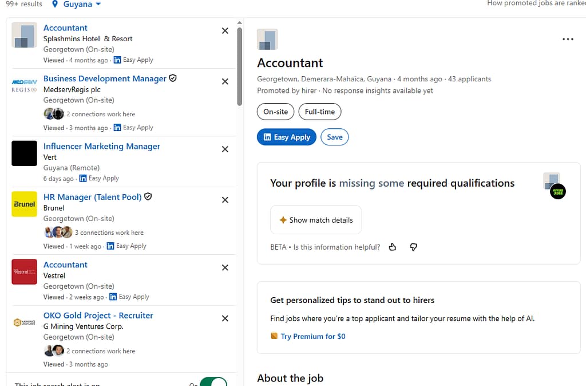Click the Easy Apply button
586x386 pixels.
pyautogui.click(x=286, y=137)
